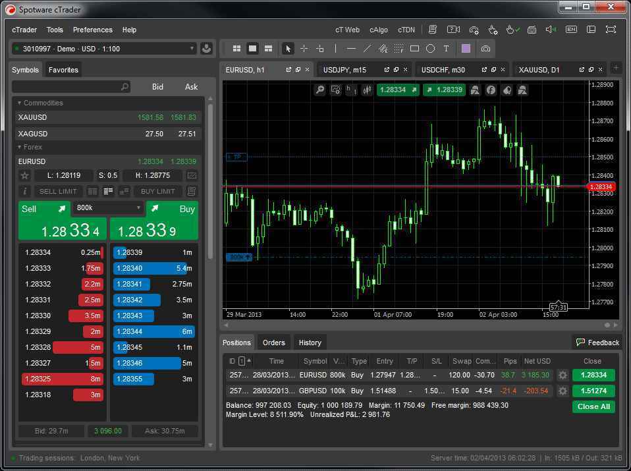Select the crosshair tool on the chart toolbar
Viewport: 631px width, 471px height.
coord(304,48)
